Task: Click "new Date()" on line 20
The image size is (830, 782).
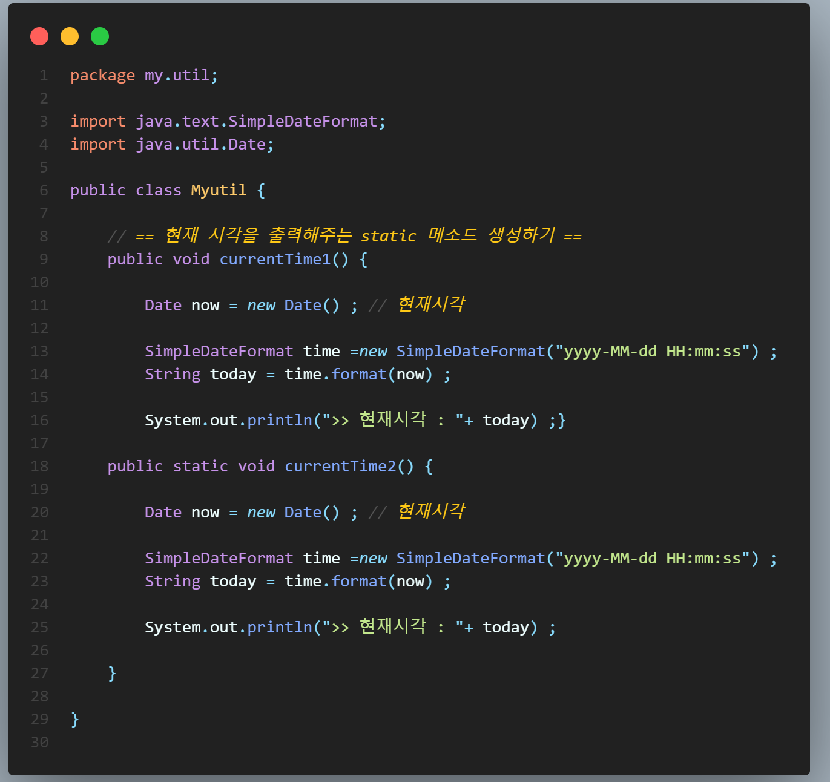Action: point(294,513)
